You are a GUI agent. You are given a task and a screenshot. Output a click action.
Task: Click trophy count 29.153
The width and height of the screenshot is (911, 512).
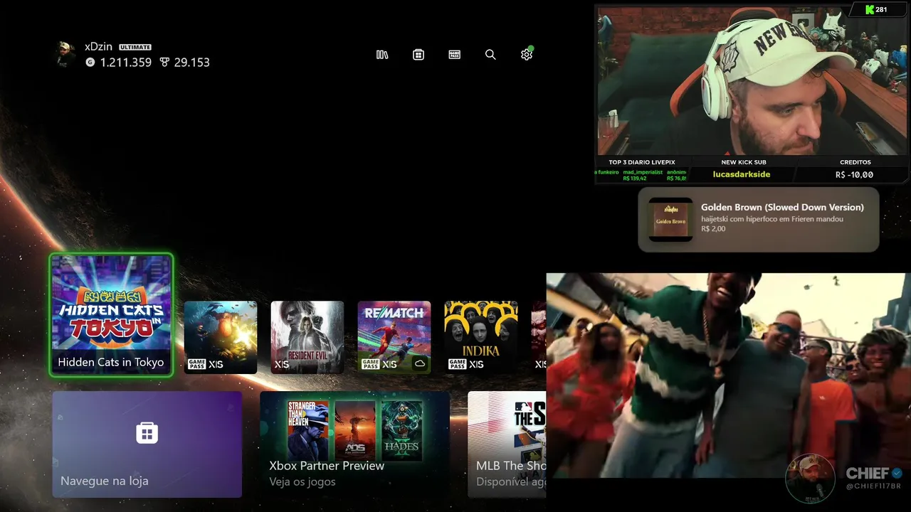tap(191, 63)
